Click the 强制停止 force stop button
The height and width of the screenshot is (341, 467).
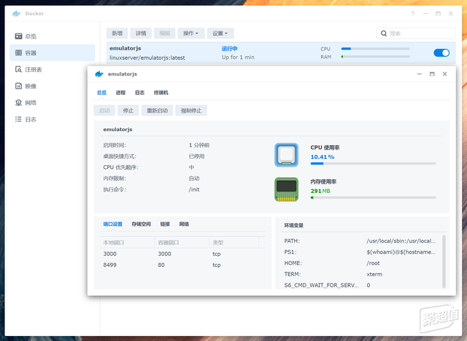[191, 111]
